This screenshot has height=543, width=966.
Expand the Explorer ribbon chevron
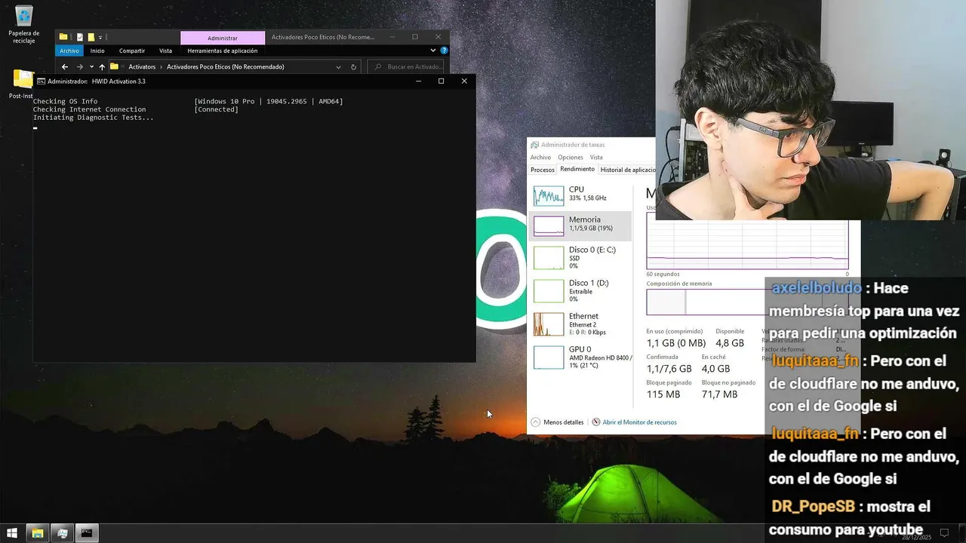pos(433,51)
